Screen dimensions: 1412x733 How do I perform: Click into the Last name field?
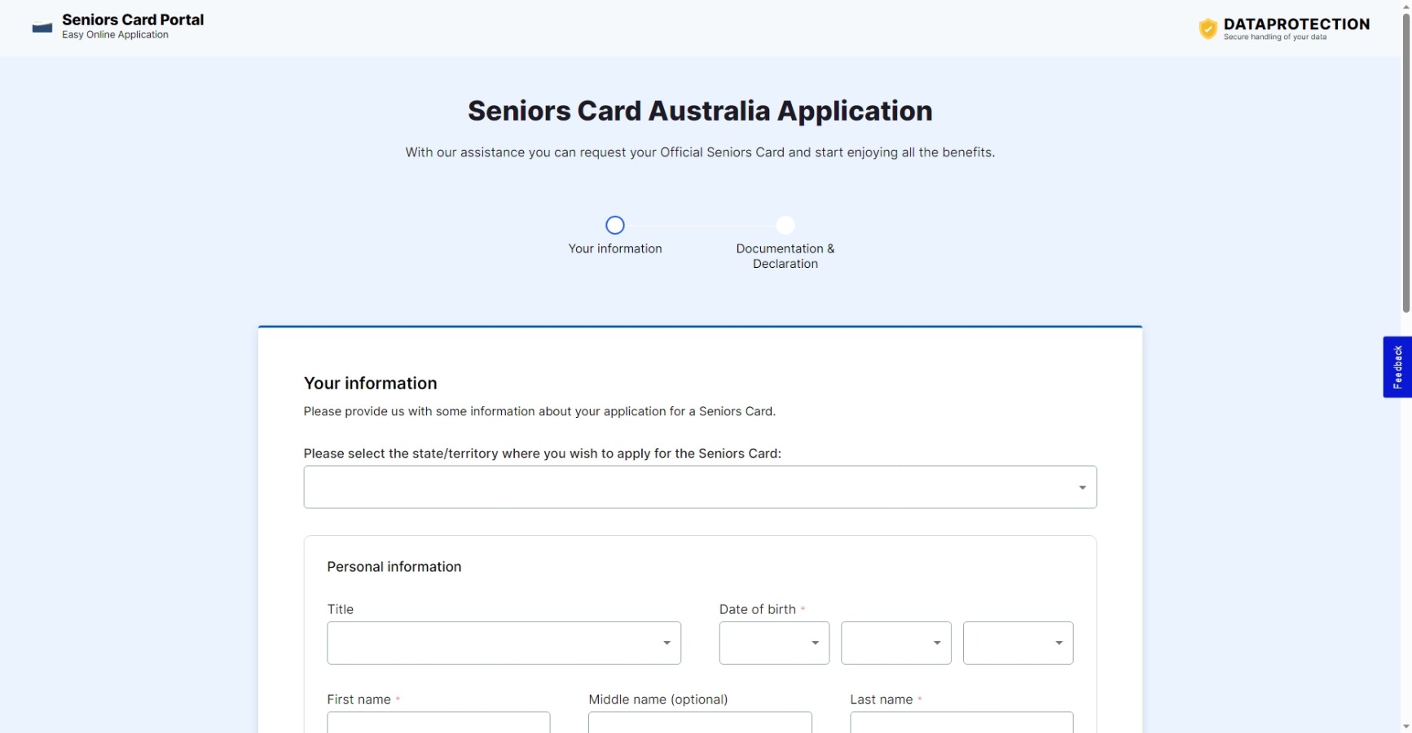click(961, 722)
